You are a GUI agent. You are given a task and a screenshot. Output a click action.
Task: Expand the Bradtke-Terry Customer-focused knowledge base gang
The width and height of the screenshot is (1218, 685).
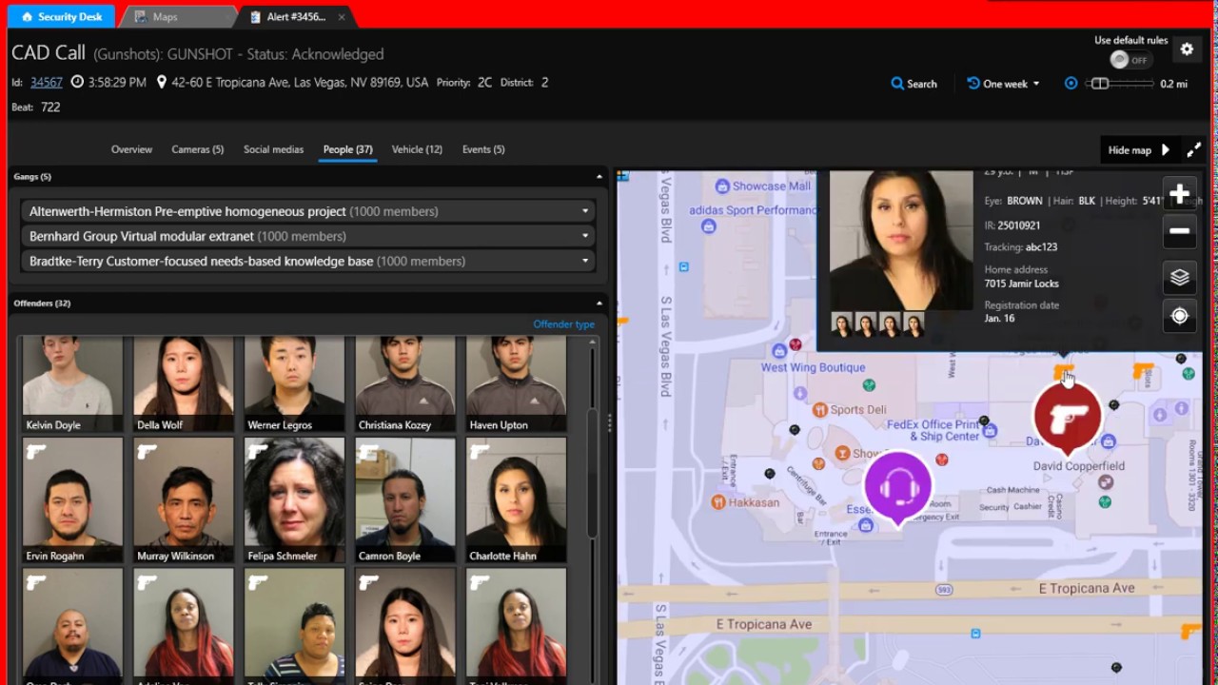point(308,261)
